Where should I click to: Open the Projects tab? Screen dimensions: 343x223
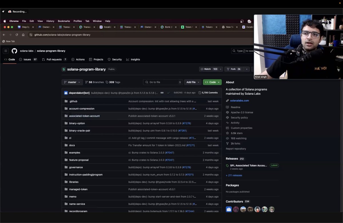[96, 60]
